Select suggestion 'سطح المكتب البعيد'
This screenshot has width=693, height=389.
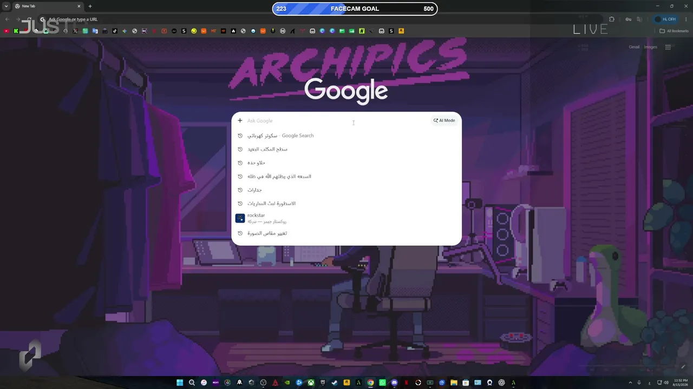346,149
